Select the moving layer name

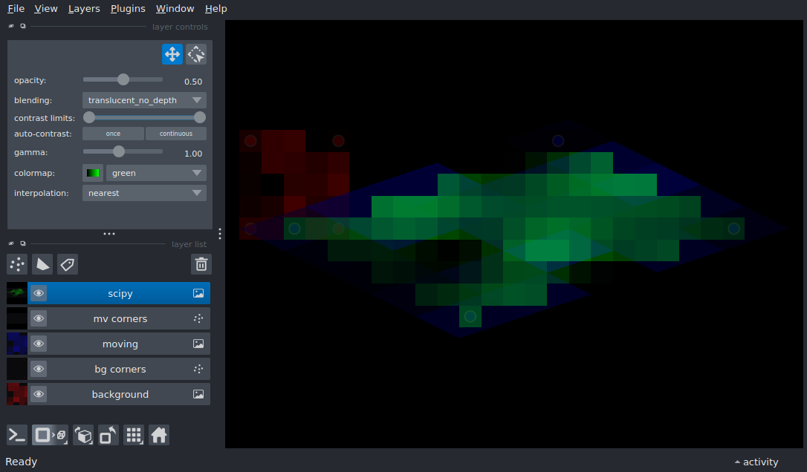(x=120, y=344)
